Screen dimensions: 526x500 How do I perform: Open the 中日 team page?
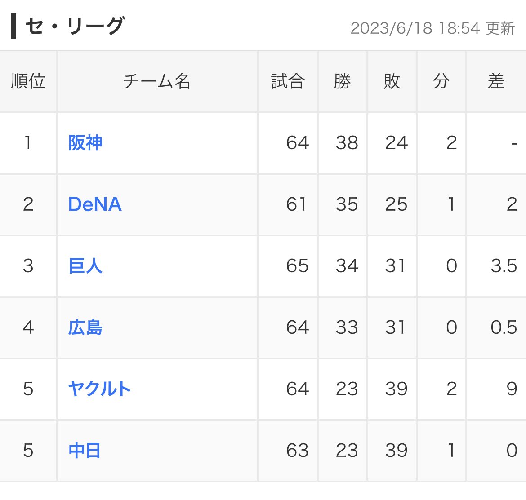pos(84,451)
